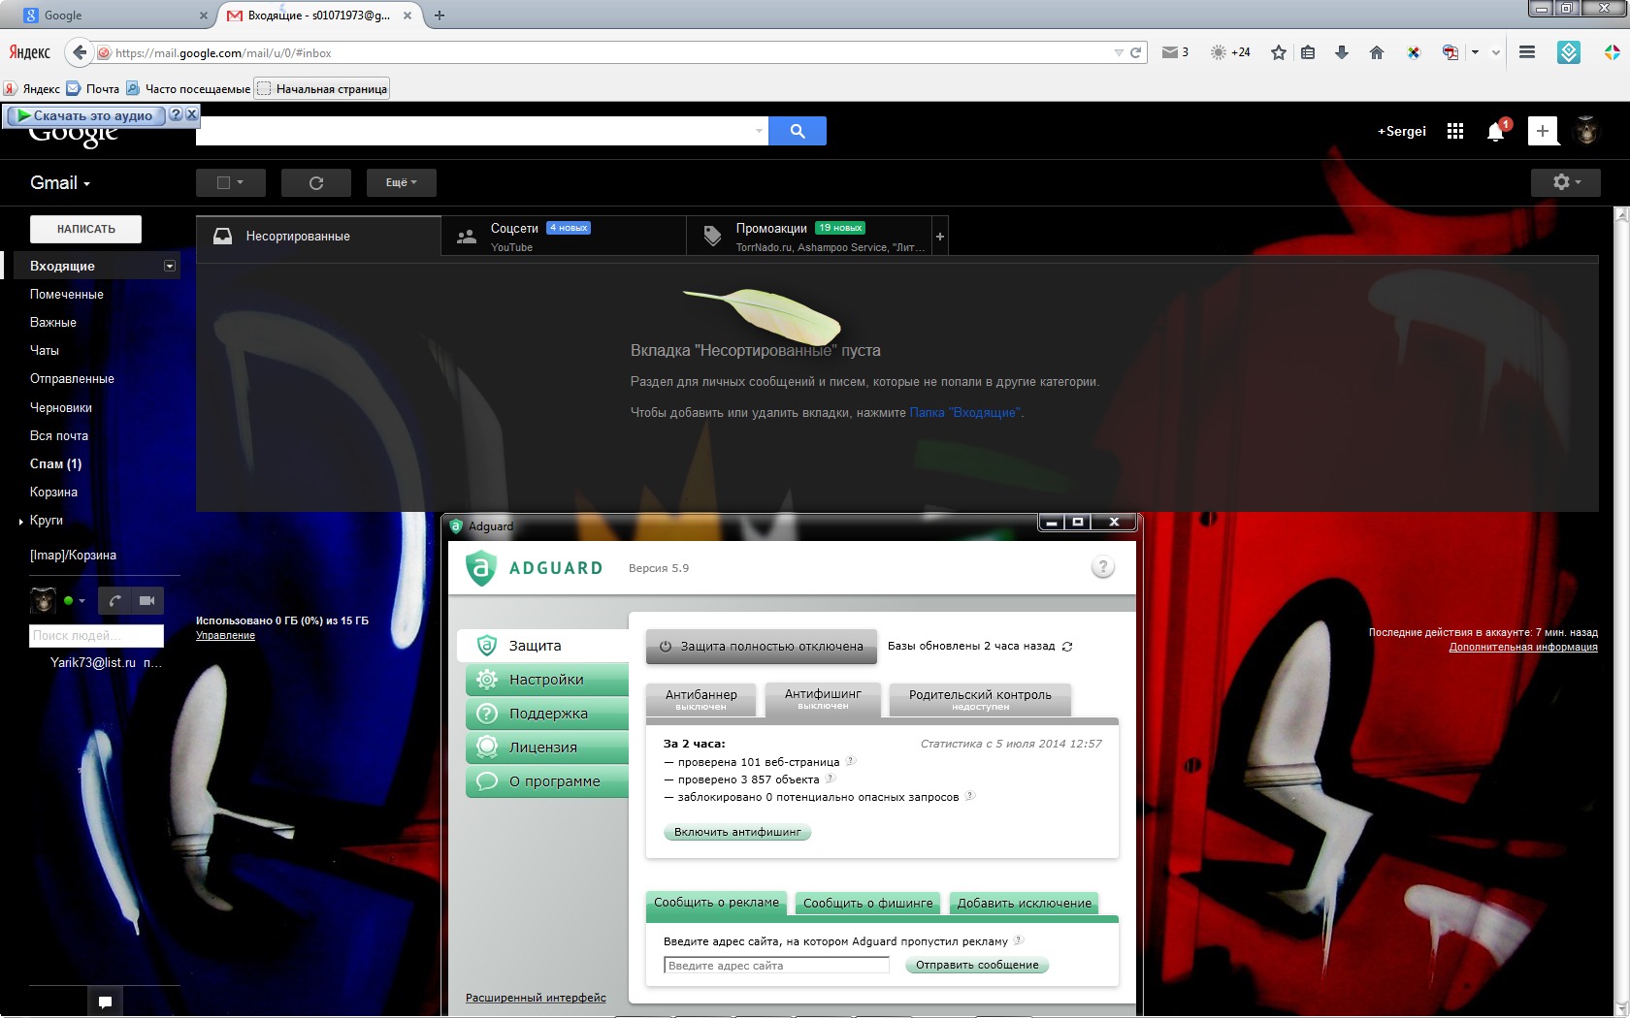Open the browser hamburger menu
1630x1018 pixels.
pyautogui.click(x=1527, y=52)
